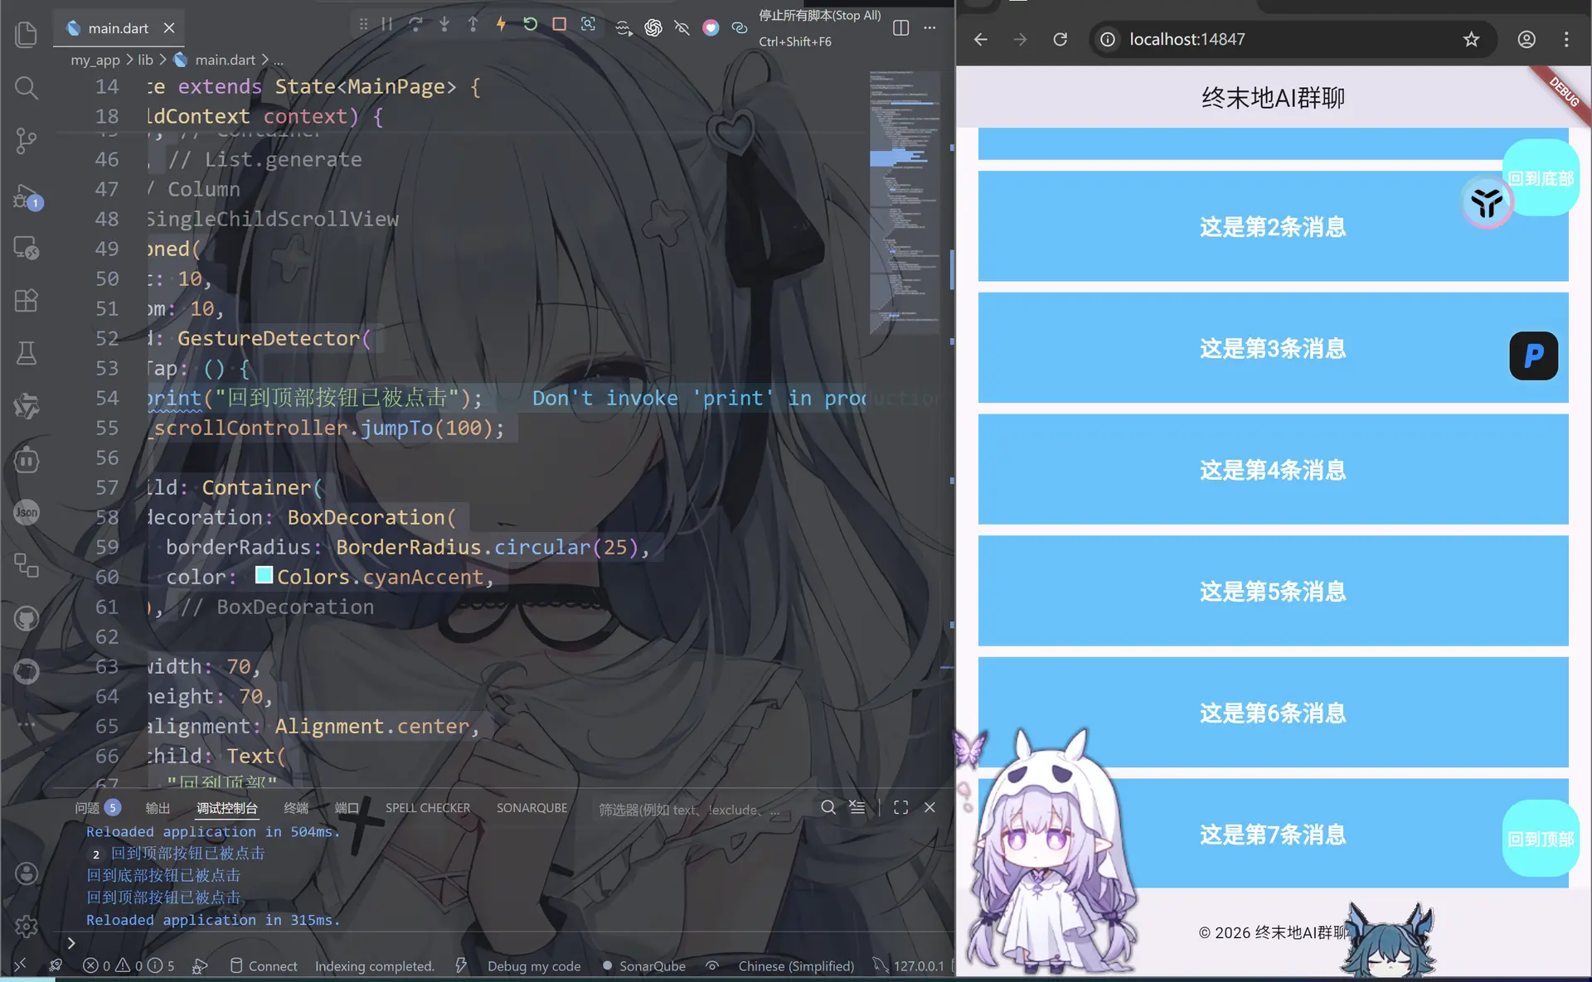Viewport: 1592px width, 982px height.
Task: Open the browser profile icon
Action: pyautogui.click(x=1526, y=39)
